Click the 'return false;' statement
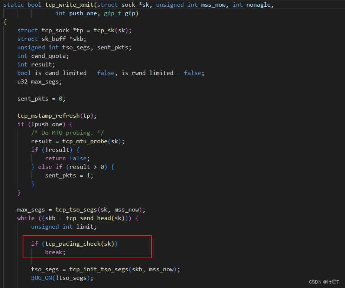The width and height of the screenshot is (345, 288). [67, 158]
